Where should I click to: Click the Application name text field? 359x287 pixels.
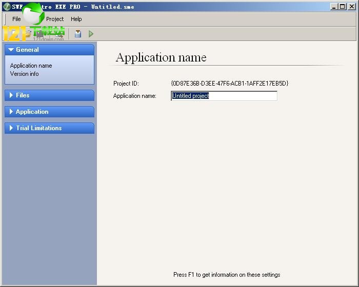click(x=224, y=96)
